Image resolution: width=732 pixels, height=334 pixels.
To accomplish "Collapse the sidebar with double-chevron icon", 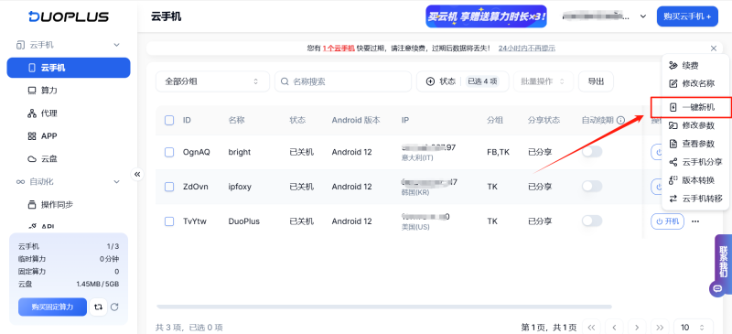I will click(137, 174).
